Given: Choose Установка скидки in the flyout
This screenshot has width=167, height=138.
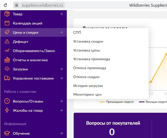Looking at the screenshot, I should tap(88, 42).
